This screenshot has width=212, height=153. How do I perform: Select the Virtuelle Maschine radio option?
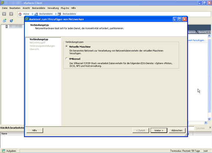click(x=66, y=46)
